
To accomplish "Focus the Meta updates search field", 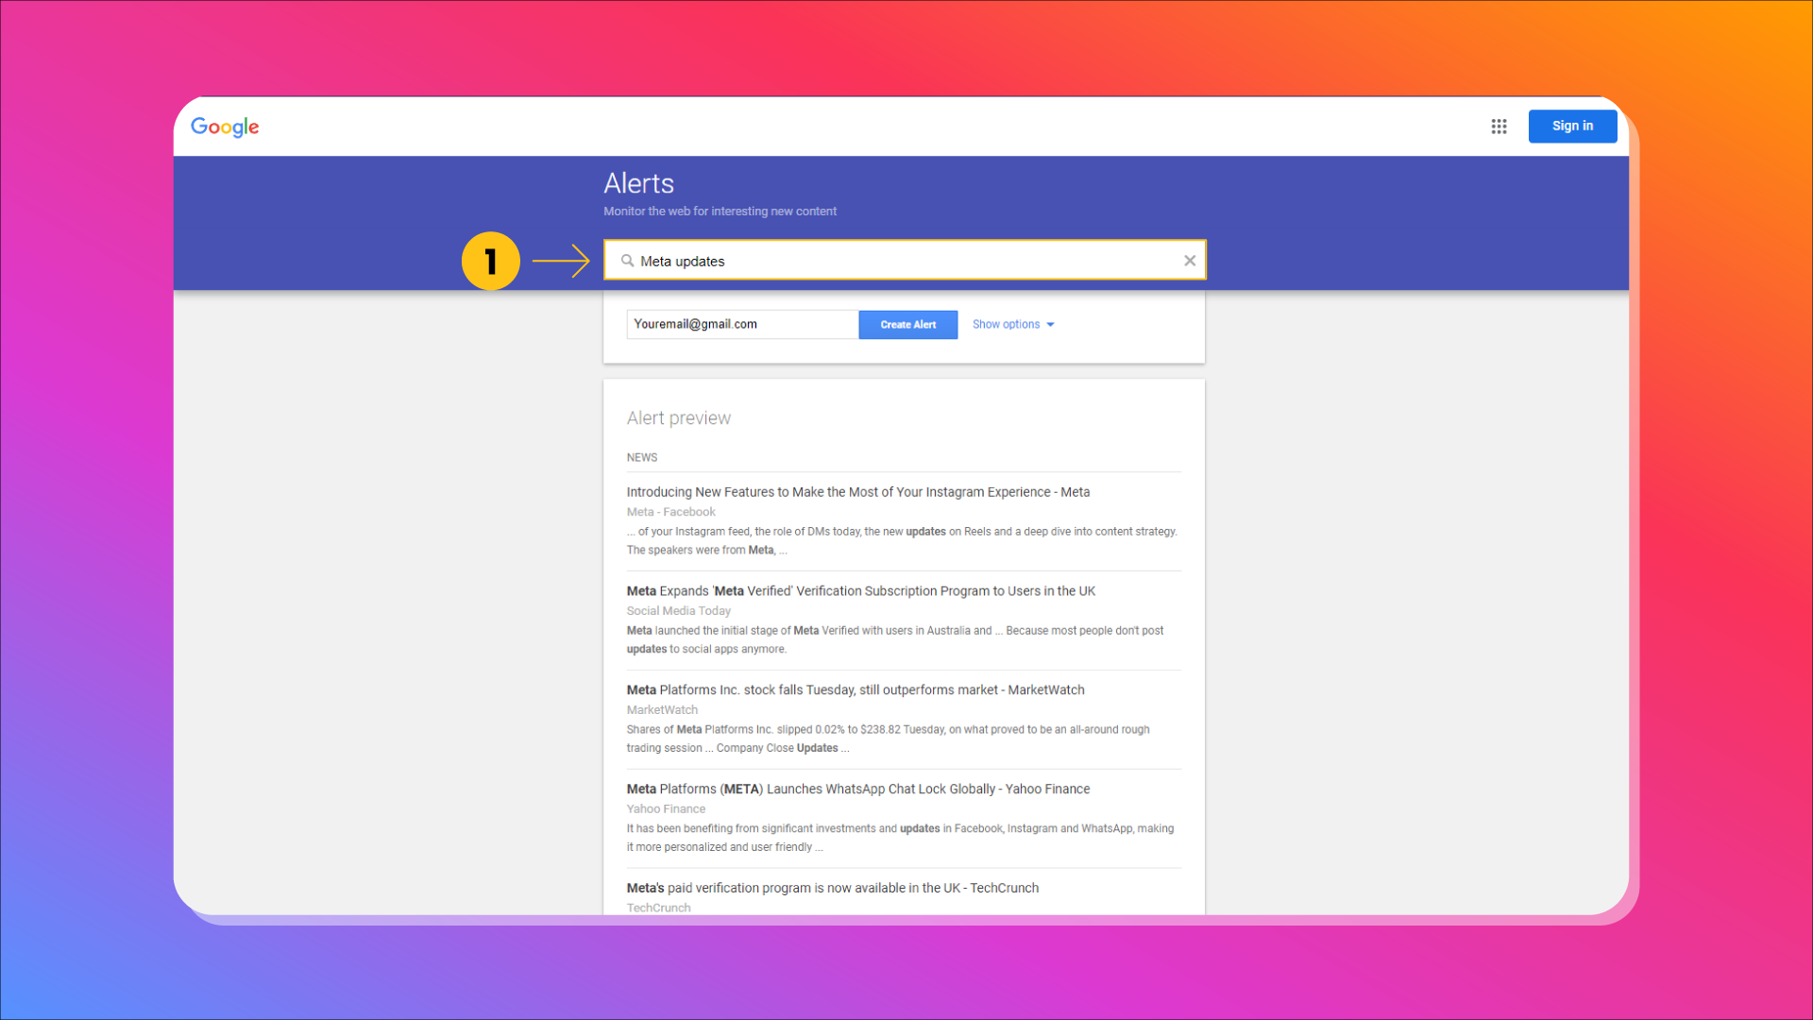I will [905, 261].
